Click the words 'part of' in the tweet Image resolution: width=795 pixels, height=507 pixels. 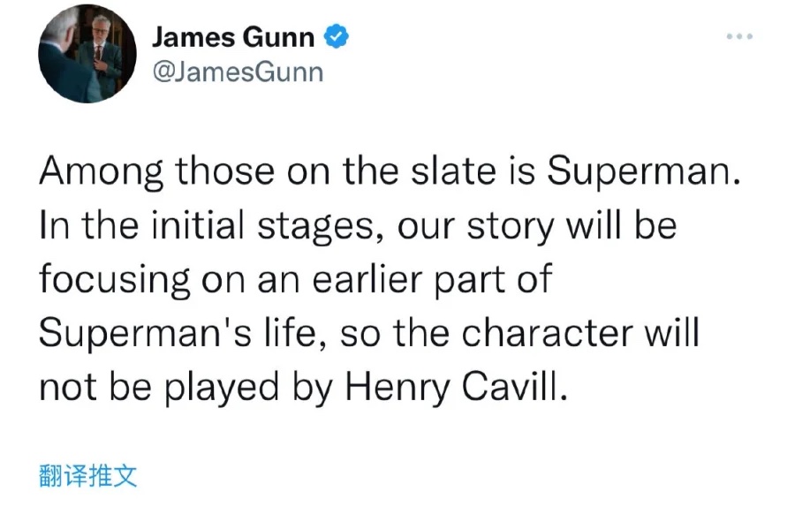click(x=493, y=280)
